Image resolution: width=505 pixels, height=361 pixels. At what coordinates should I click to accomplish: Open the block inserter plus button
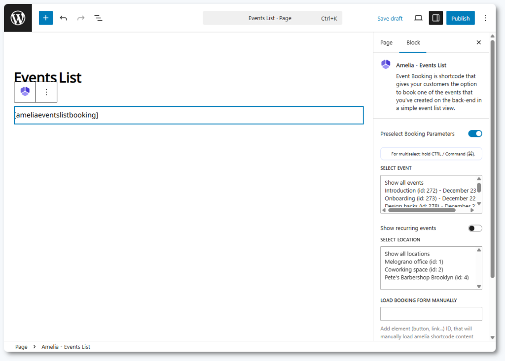click(46, 18)
